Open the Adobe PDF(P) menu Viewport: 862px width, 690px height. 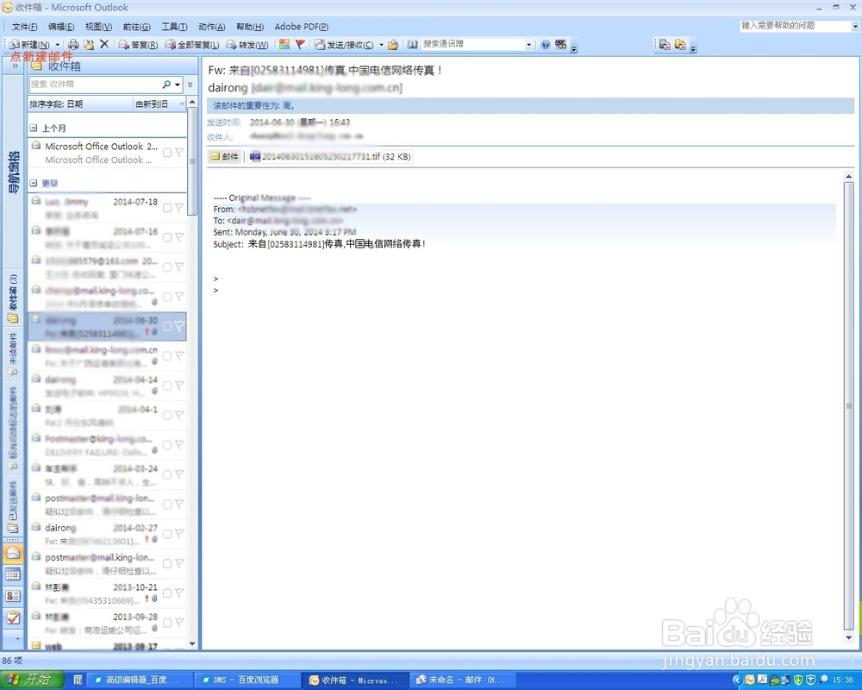pyautogui.click(x=301, y=27)
